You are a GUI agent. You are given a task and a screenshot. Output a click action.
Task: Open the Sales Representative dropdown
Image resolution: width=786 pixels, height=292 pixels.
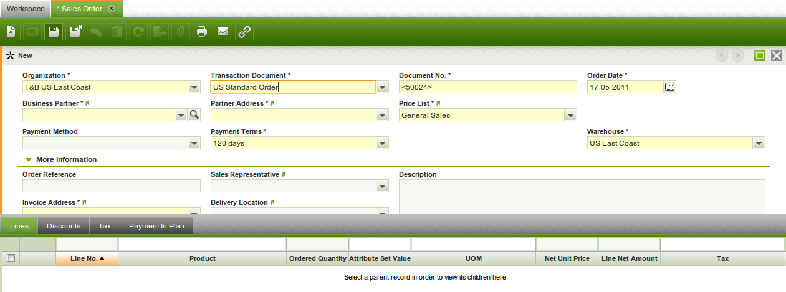[382, 186]
